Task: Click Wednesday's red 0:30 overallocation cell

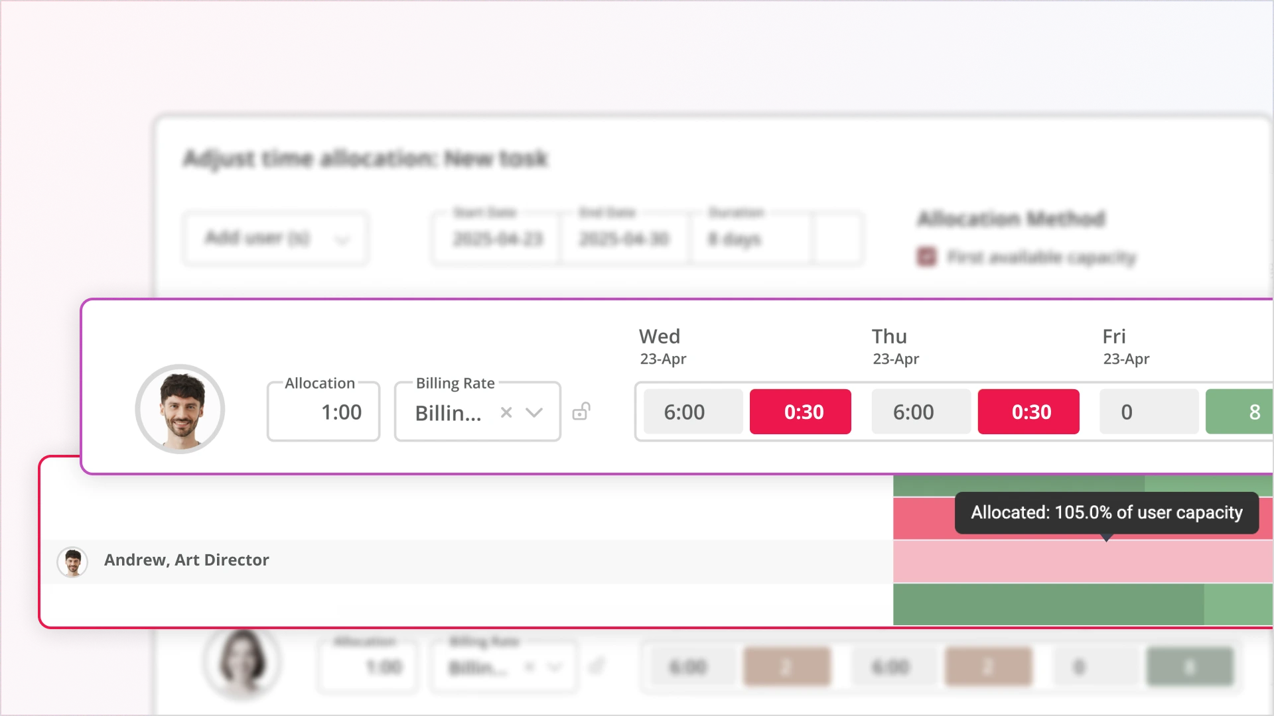Action: 800,412
